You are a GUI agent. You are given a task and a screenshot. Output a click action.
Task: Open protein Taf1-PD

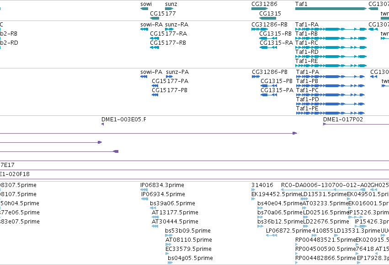(307, 99)
